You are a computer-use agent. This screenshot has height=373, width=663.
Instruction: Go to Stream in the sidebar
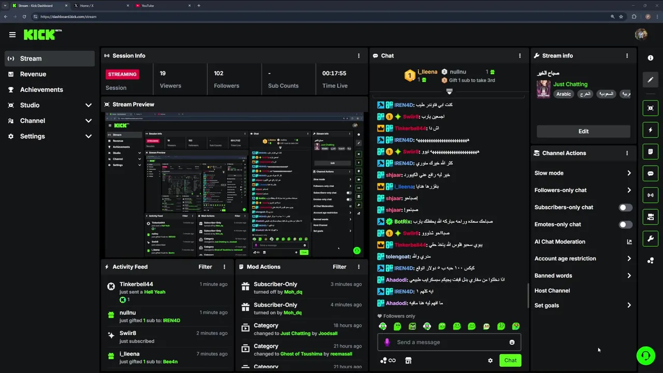coord(49,59)
